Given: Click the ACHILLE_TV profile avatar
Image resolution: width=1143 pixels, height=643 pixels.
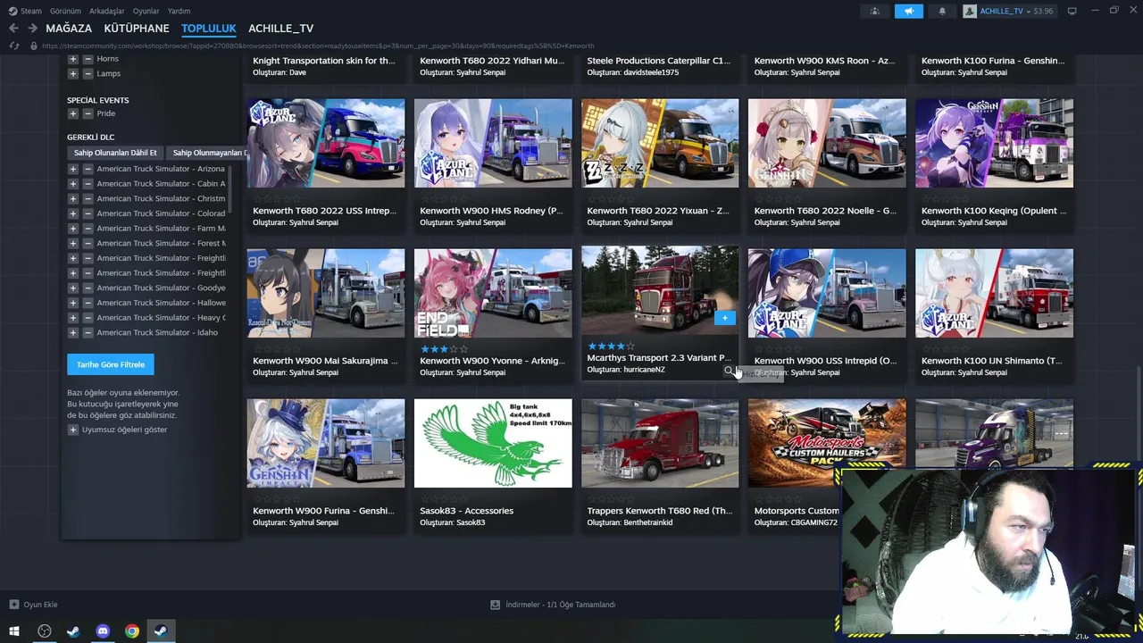Looking at the screenshot, I should [970, 11].
